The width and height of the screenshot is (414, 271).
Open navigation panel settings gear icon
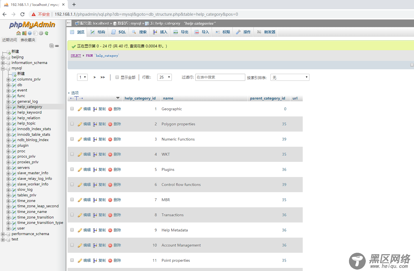coord(41,33)
